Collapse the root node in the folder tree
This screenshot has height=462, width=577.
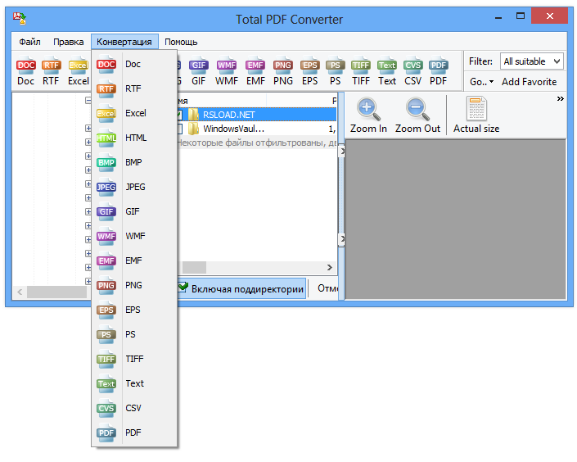[88, 102]
